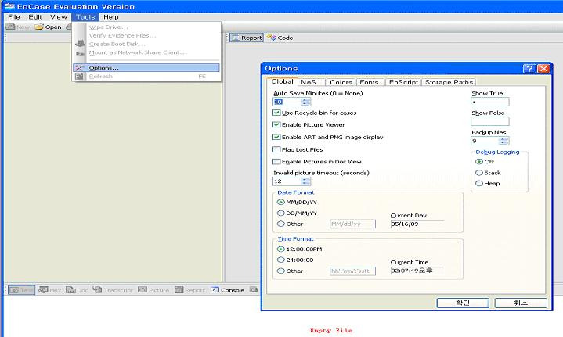Close the Options dialog
Viewport: 563px width, 337px height.
543,69
